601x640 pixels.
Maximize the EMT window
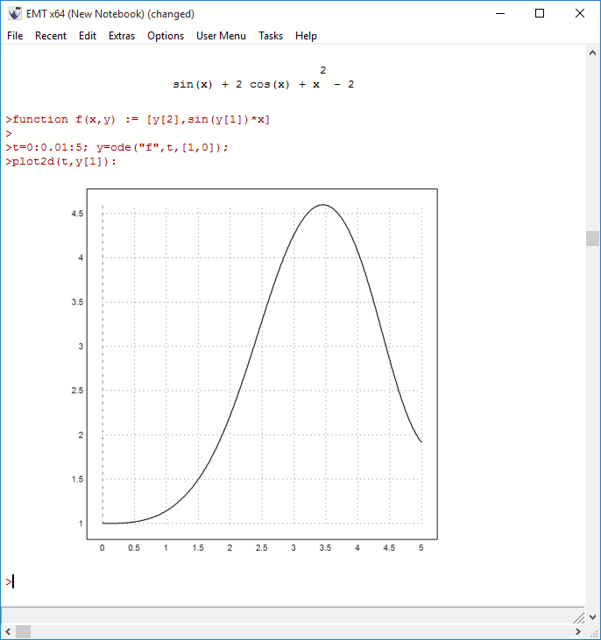tap(540, 13)
